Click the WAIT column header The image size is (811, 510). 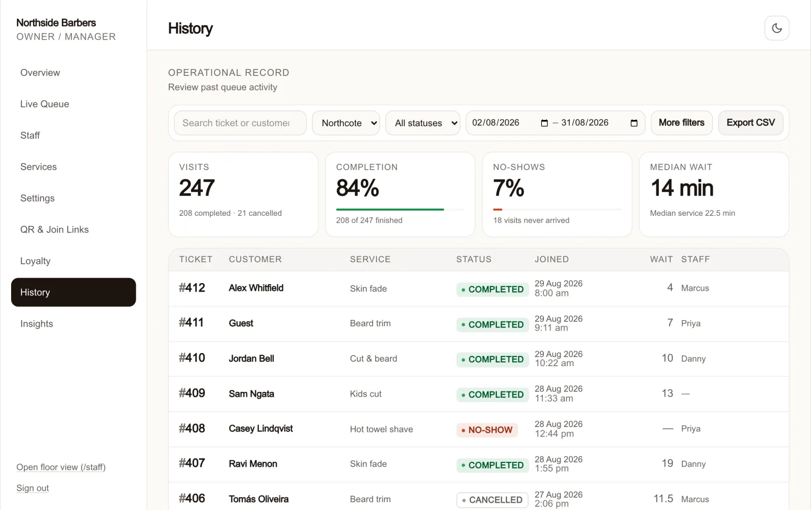click(661, 259)
